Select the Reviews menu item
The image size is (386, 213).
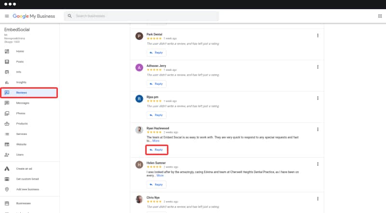[29, 93]
